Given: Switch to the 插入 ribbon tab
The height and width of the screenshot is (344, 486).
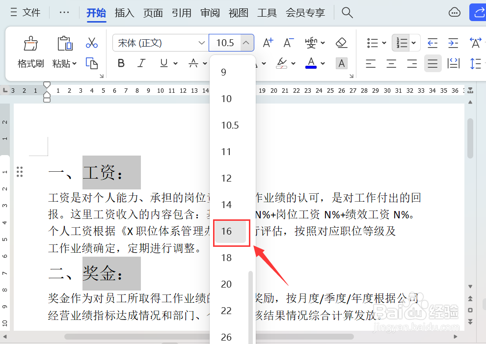Looking at the screenshot, I should tap(124, 13).
